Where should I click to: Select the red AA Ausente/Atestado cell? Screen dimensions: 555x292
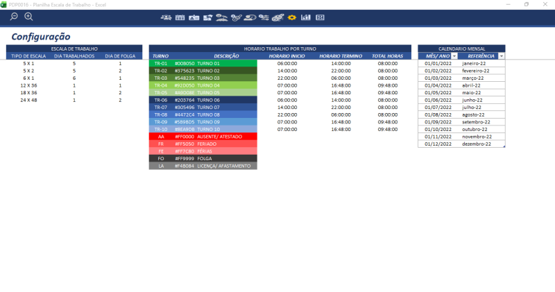pos(161,137)
